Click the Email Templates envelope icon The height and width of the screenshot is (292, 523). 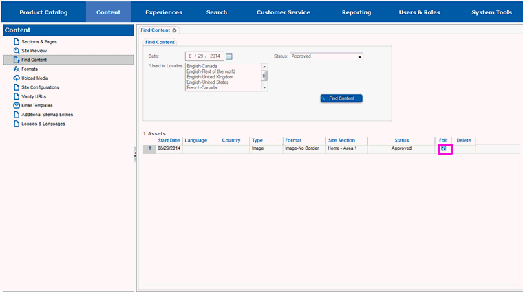pyautogui.click(x=17, y=105)
